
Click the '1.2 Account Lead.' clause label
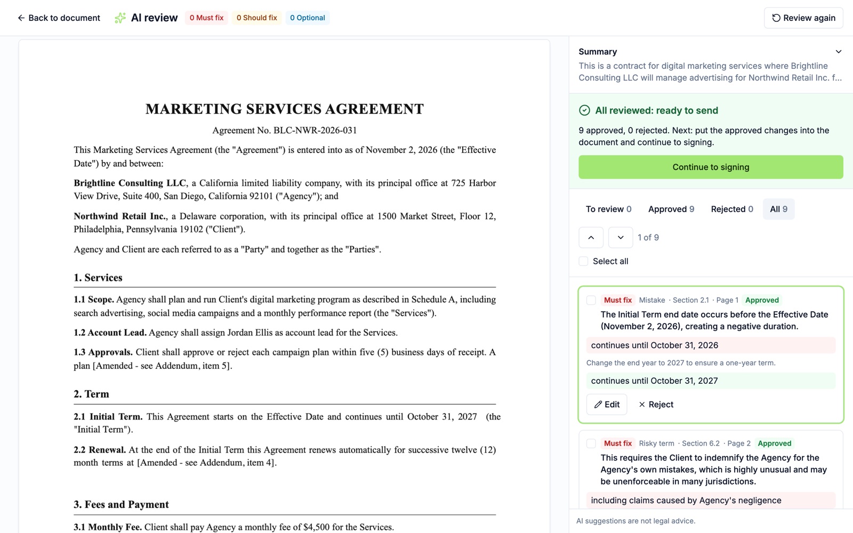[x=110, y=333]
